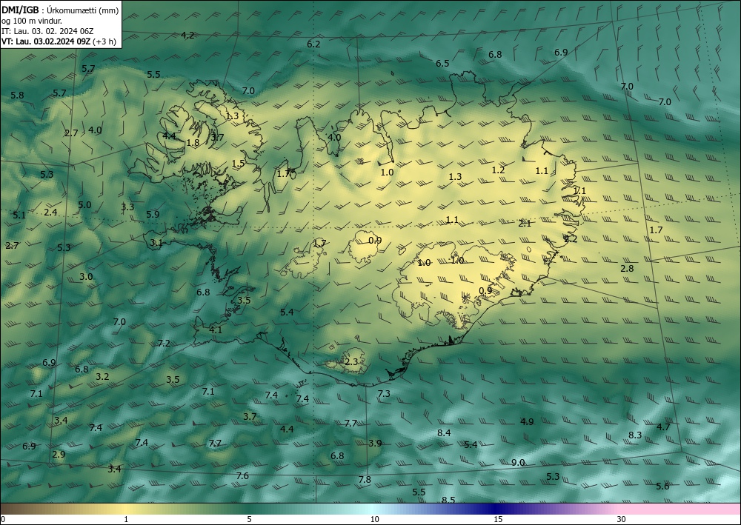Click the map value 6.5
The height and width of the screenshot is (525, 741).
point(442,63)
